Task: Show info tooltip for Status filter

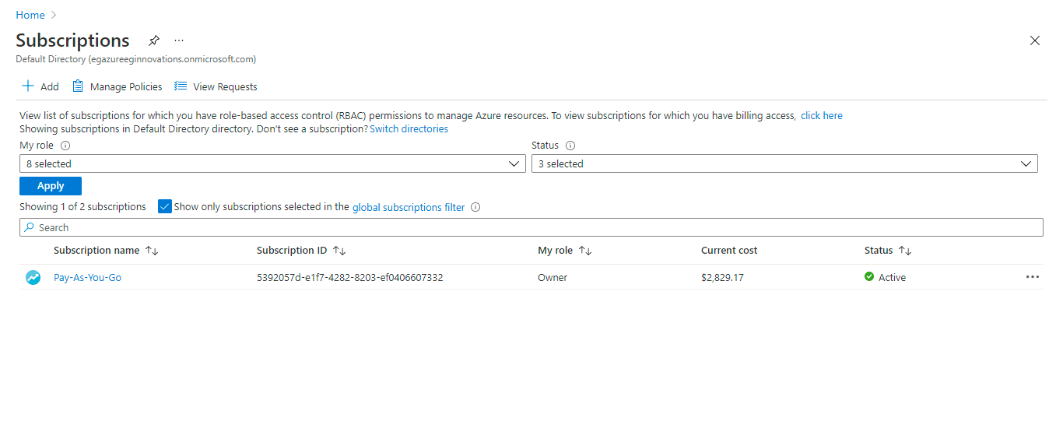Action: (570, 146)
